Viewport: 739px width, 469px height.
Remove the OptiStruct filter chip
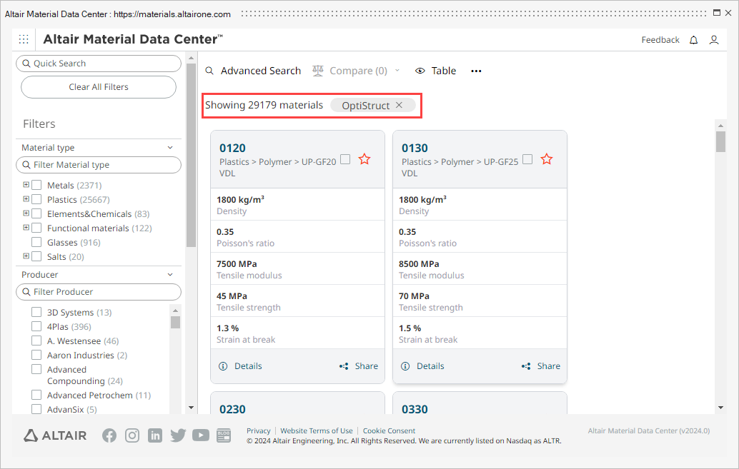399,105
